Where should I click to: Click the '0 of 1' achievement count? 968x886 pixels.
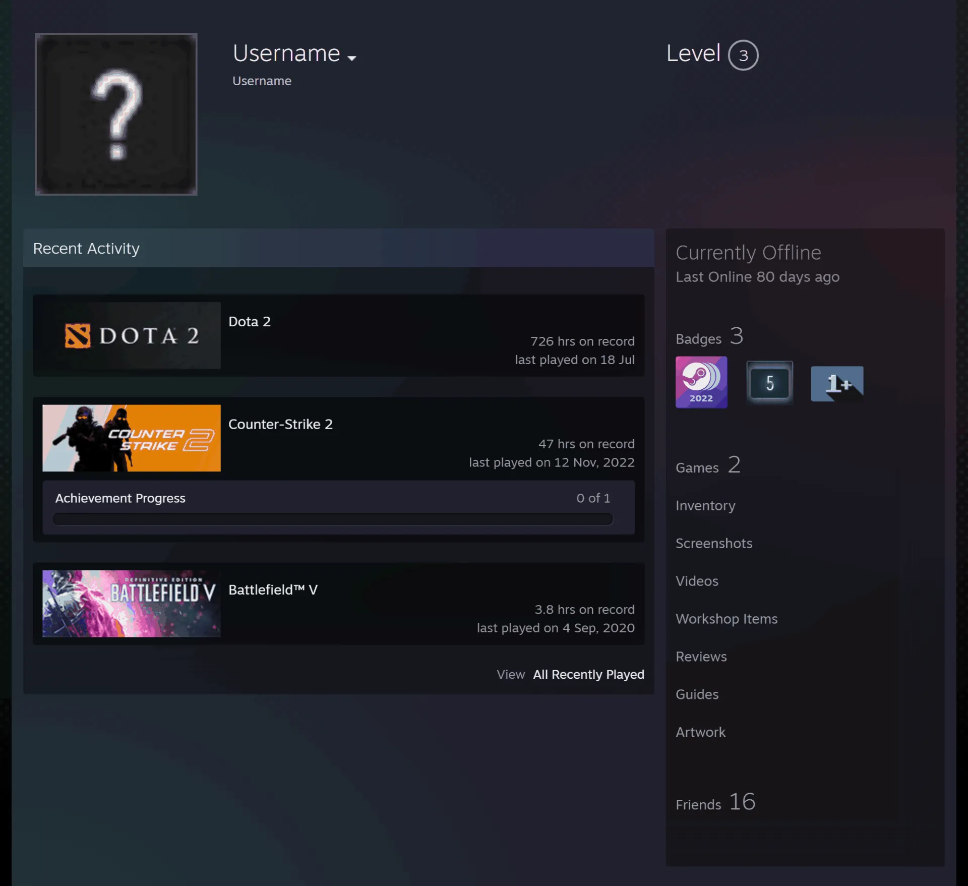pos(593,498)
